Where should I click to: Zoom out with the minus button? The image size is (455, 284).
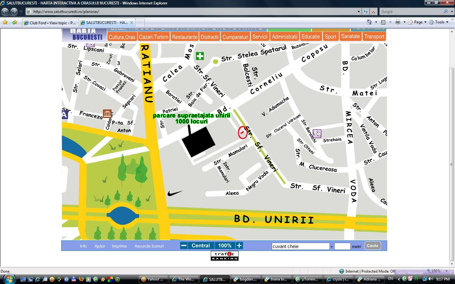(x=184, y=246)
